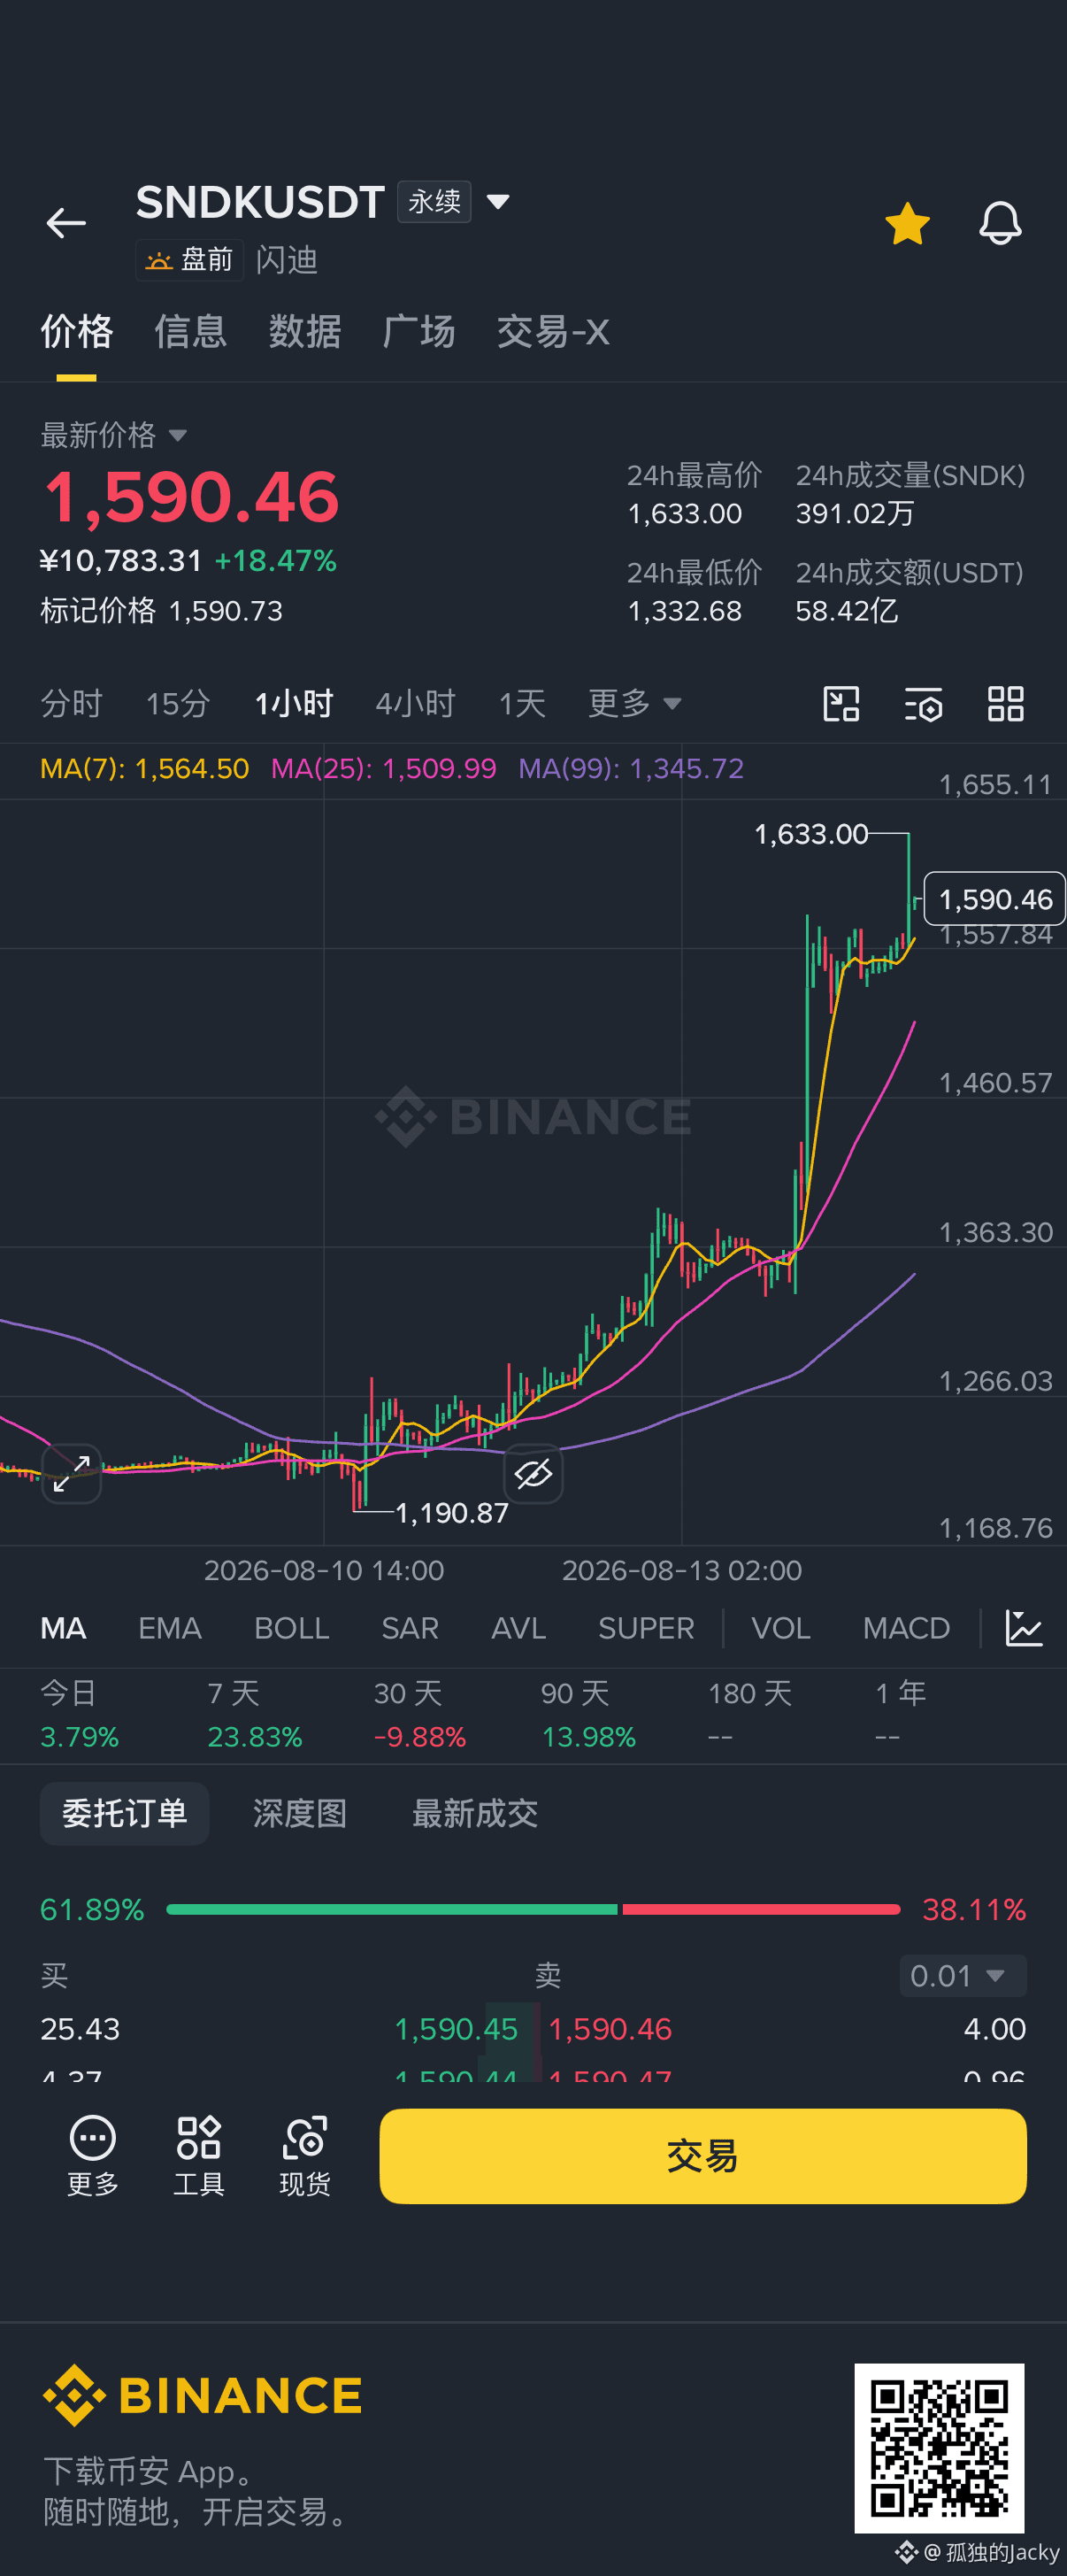
Task: Toggle the MACD sub-indicator
Action: [x=906, y=1628]
